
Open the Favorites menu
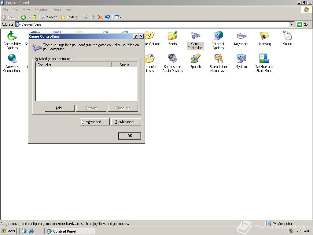pyautogui.click(x=41, y=9)
